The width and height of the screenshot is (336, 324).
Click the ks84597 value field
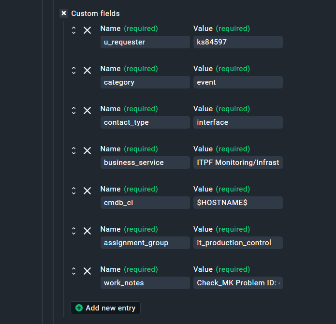(238, 42)
